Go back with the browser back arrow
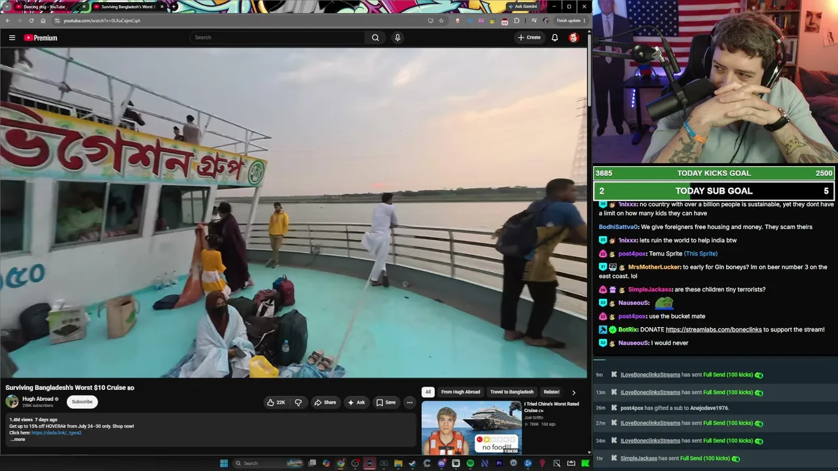838x471 pixels. (8, 20)
